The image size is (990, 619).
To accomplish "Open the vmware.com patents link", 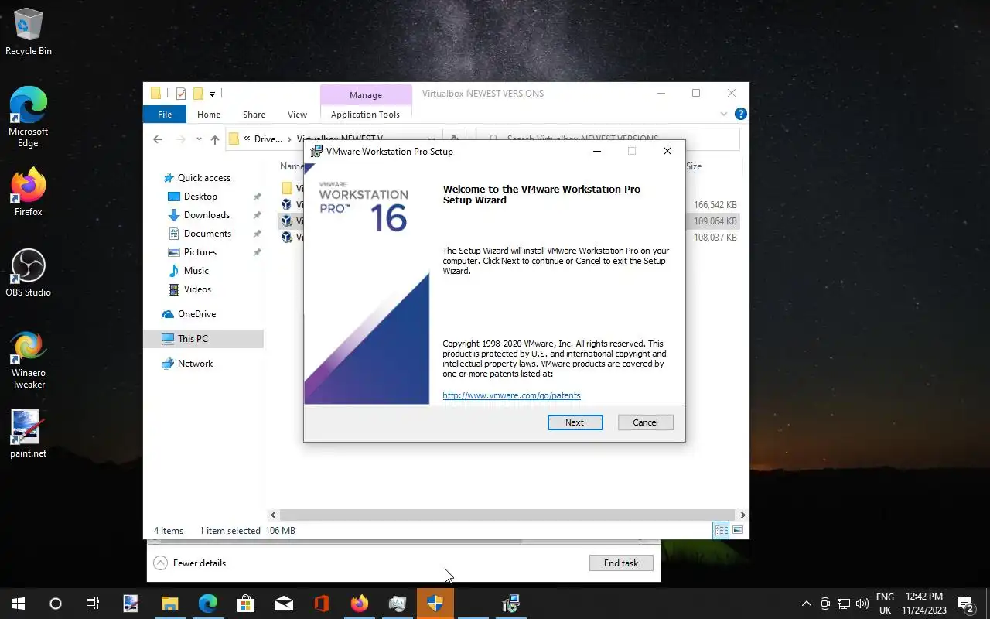I will pos(511,395).
